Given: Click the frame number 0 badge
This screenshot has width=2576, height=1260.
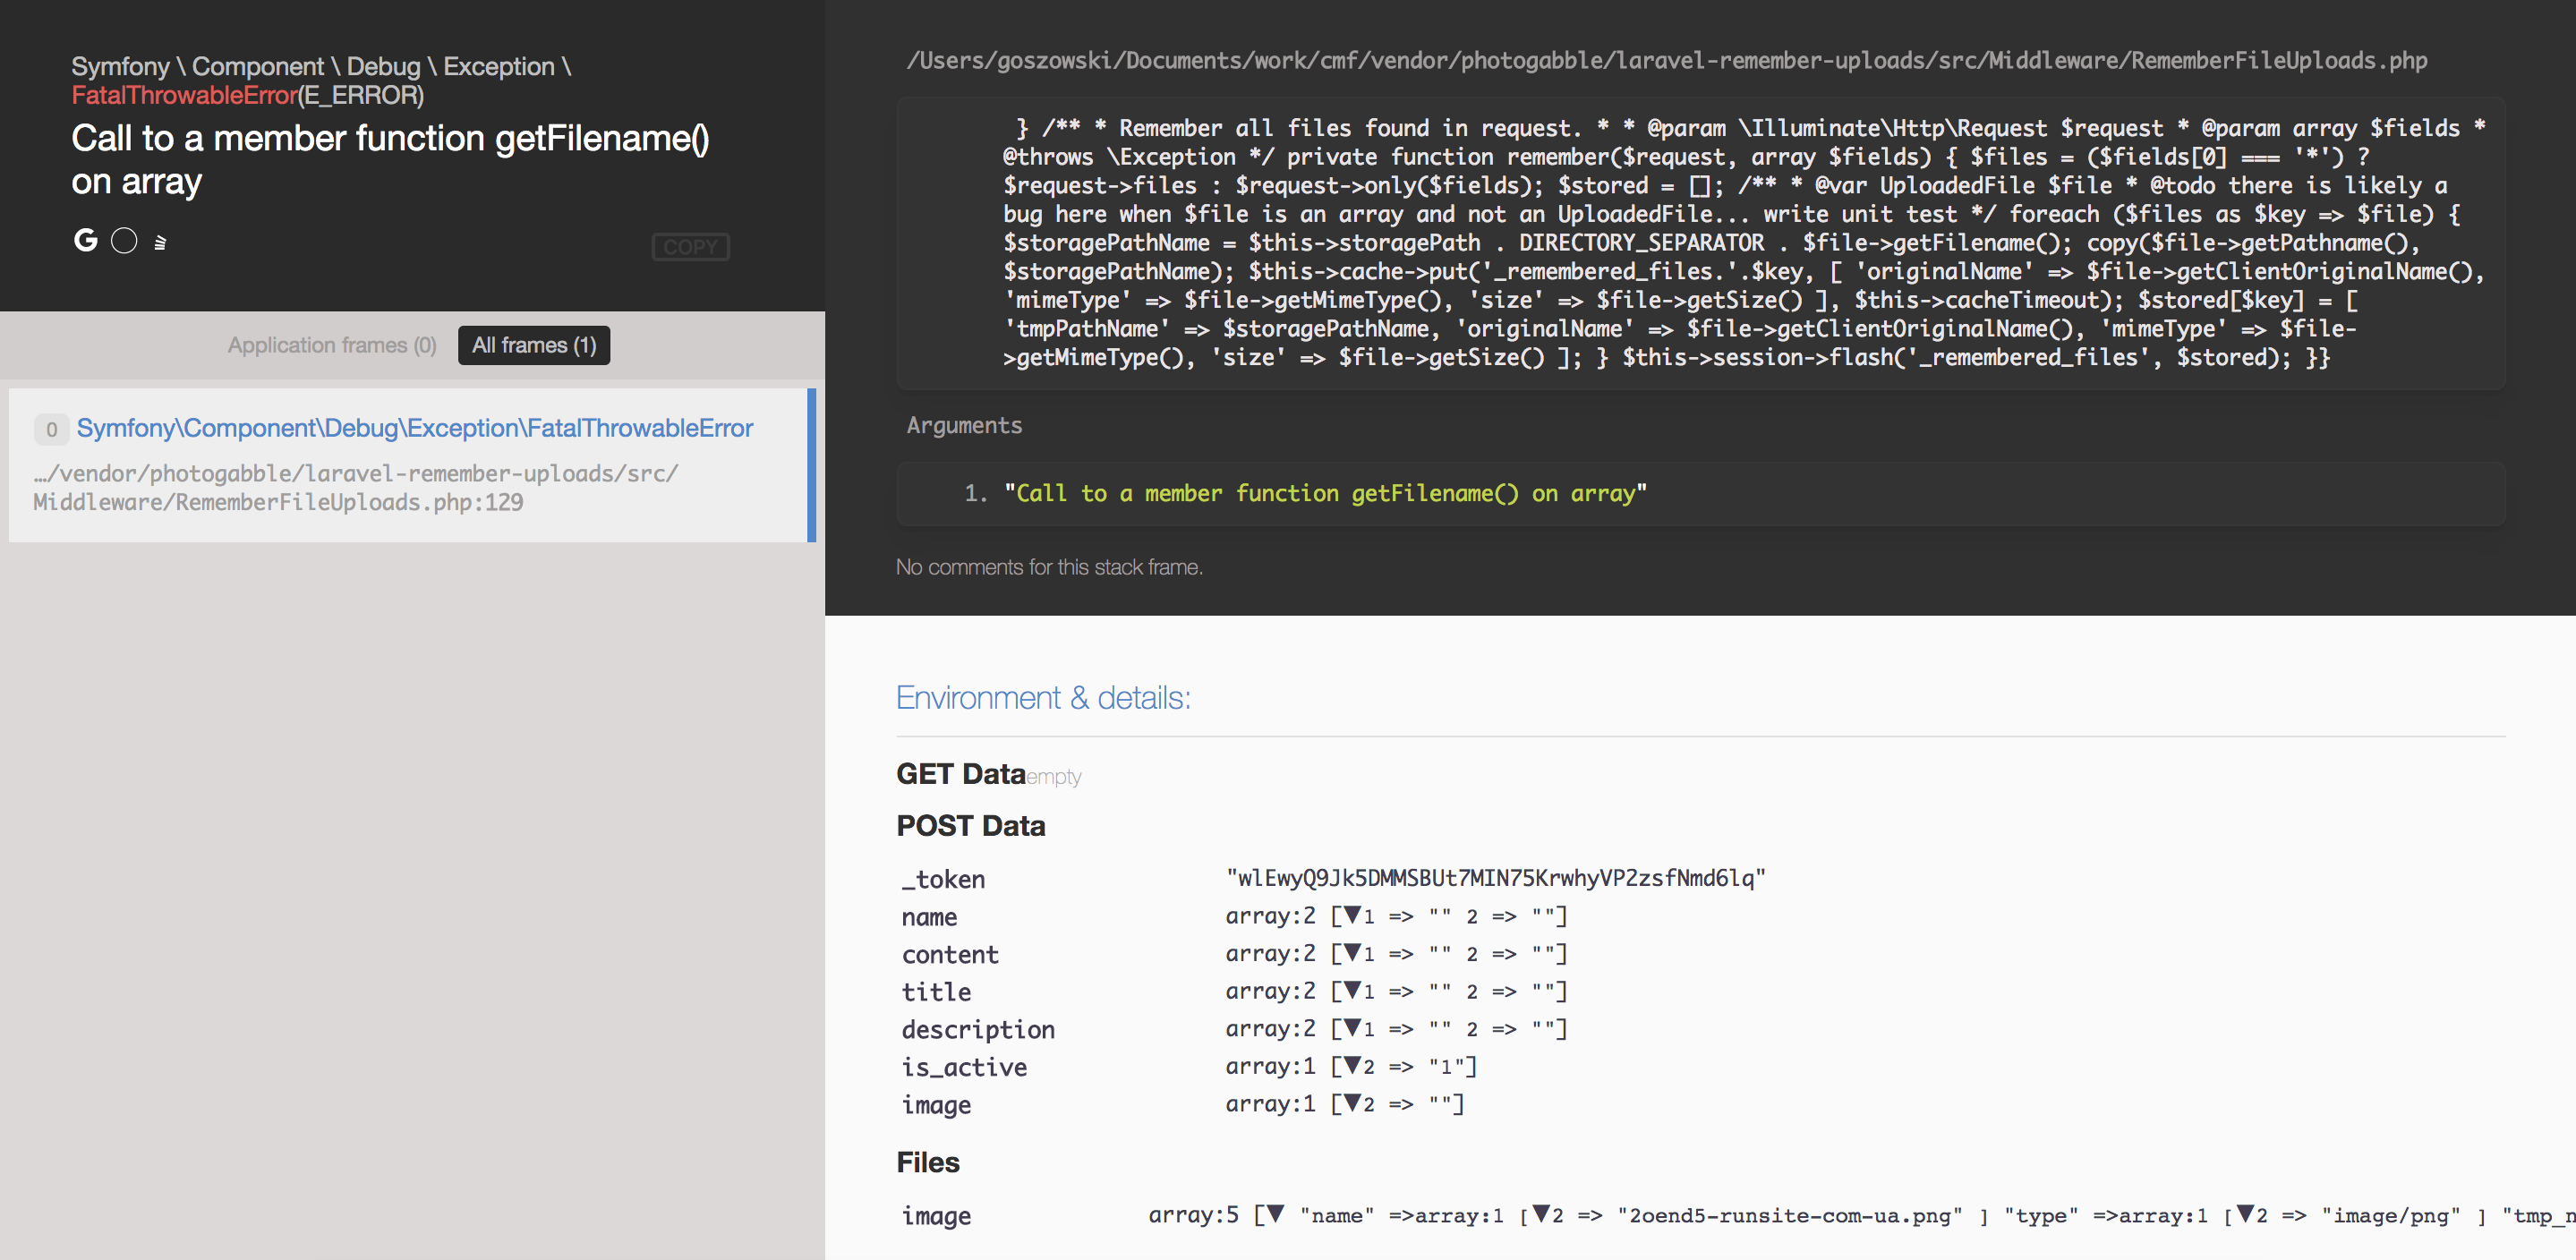Looking at the screenshot, I should click(52, 430).
